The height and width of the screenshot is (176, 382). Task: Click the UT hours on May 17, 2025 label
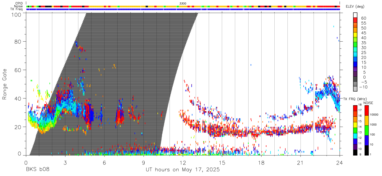[x=183, y=170]
